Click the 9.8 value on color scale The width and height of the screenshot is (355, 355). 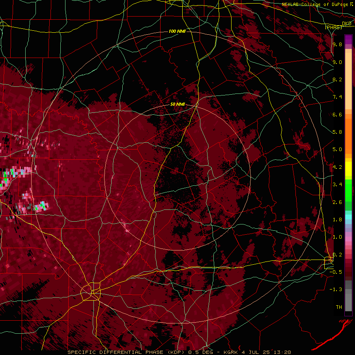point(337,44)
